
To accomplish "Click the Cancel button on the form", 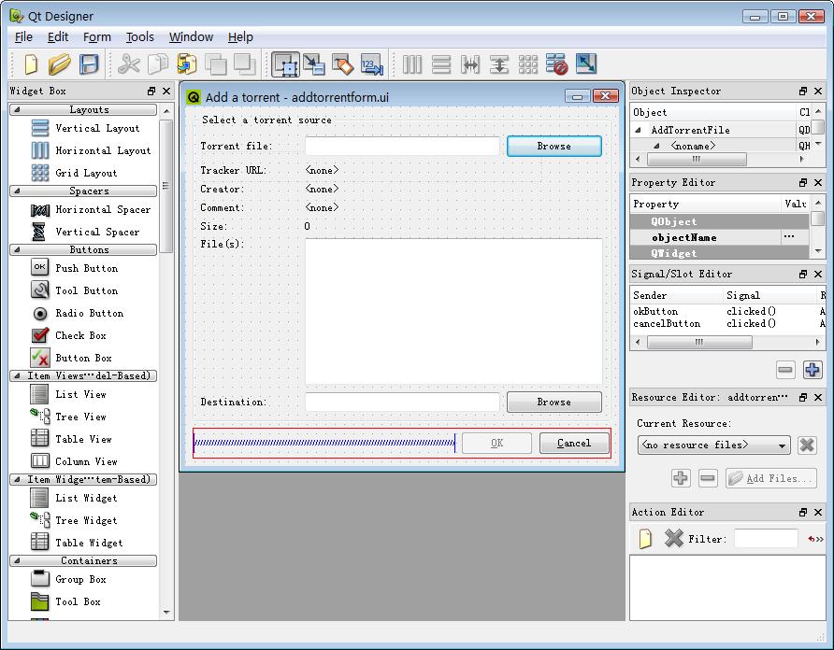I will point(574,443).
